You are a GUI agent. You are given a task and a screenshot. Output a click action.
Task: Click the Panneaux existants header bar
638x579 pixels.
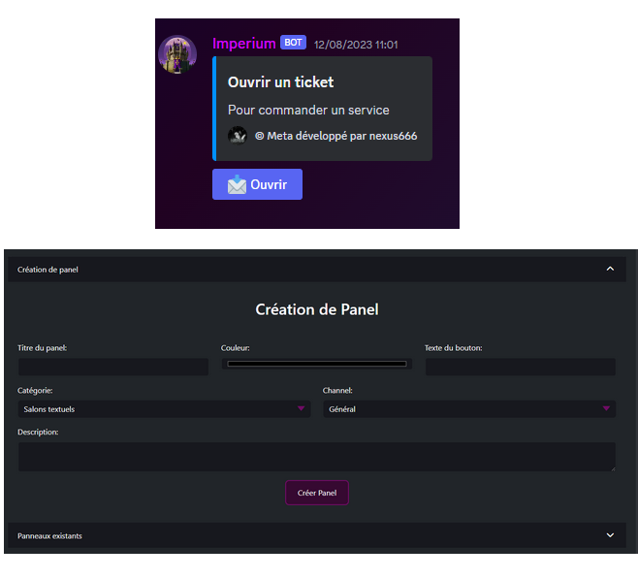(x=317, y=535)
